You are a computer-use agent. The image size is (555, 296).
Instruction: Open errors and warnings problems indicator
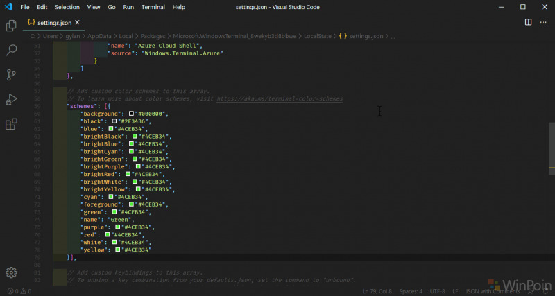(x=19, y=291)
